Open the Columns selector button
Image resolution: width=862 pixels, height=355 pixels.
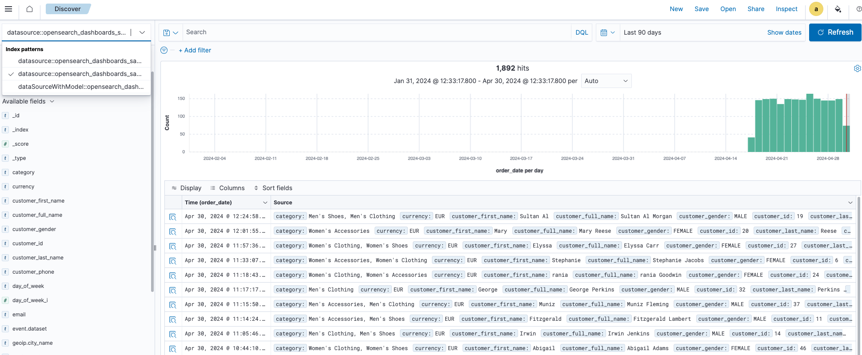point(227,188)
